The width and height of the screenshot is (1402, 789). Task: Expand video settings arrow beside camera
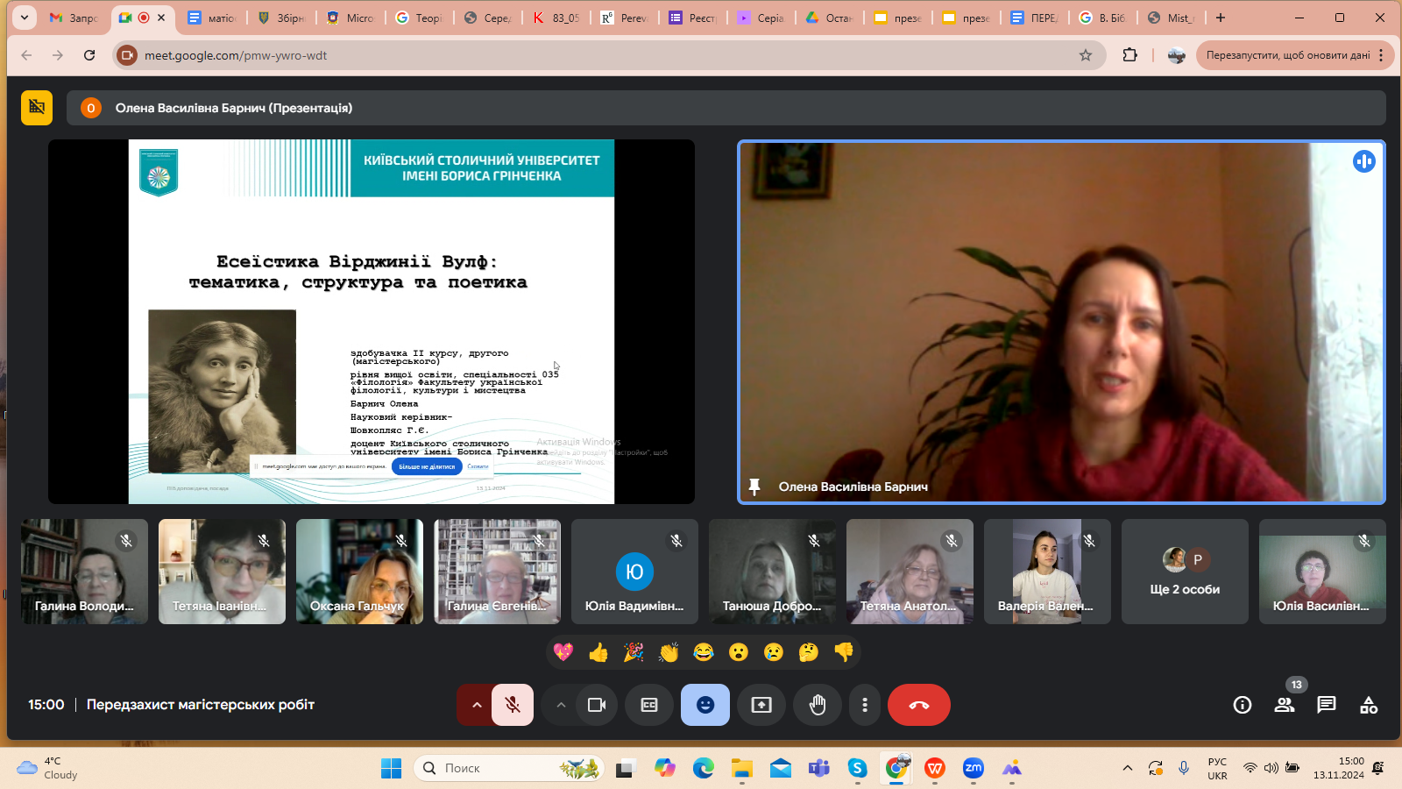point(561,705)
